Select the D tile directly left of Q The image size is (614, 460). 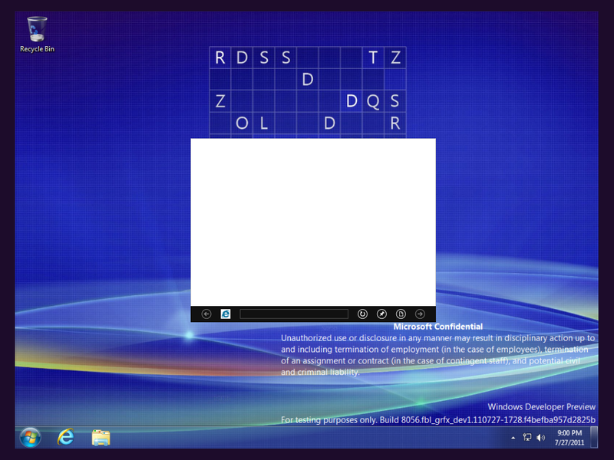point(352,101)
